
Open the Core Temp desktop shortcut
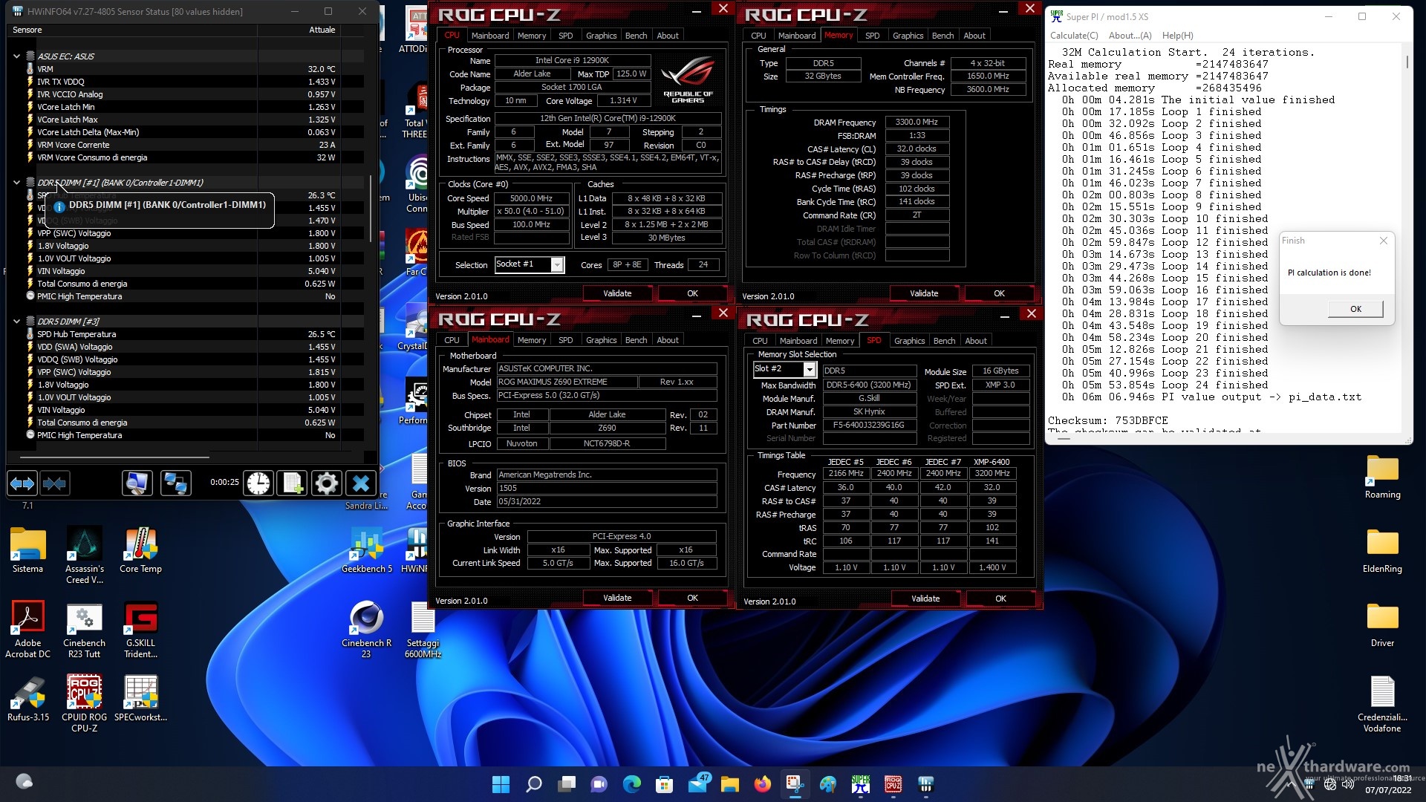[140, 551]
